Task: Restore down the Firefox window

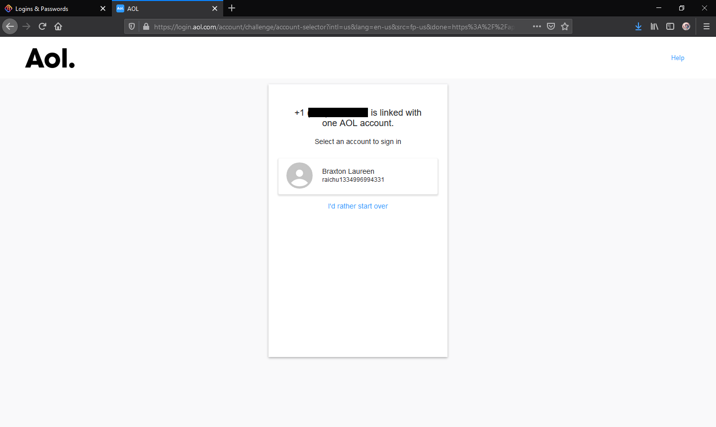Action: pos(682,8)
